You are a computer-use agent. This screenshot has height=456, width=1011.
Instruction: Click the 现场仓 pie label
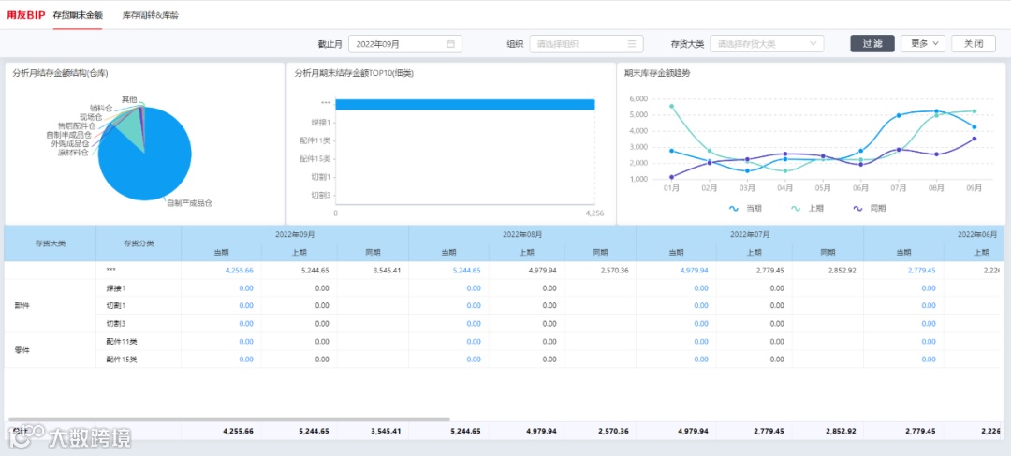90,117
